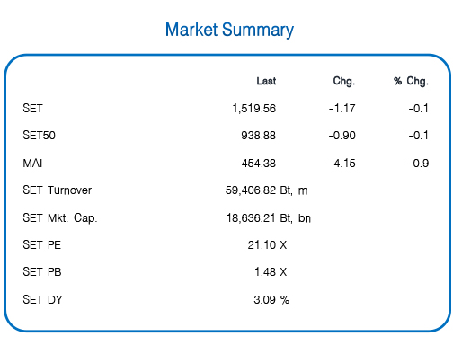Click the dividend yield value 3.09
Image resolution: width=471 pixels, height=345 pixels.
264,300
